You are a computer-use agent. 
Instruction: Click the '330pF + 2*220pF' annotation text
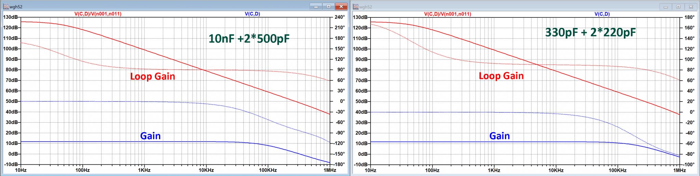[x=590, y=32]
